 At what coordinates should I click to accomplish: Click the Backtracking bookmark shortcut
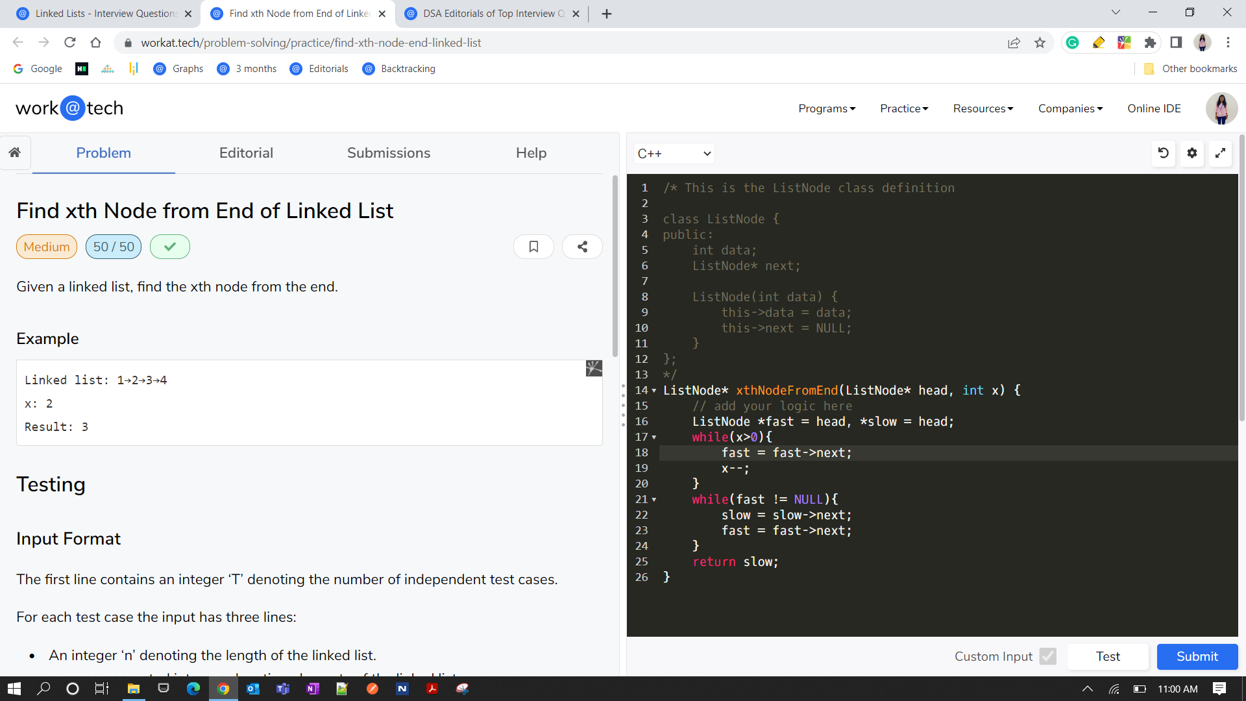tap(399, 68)
